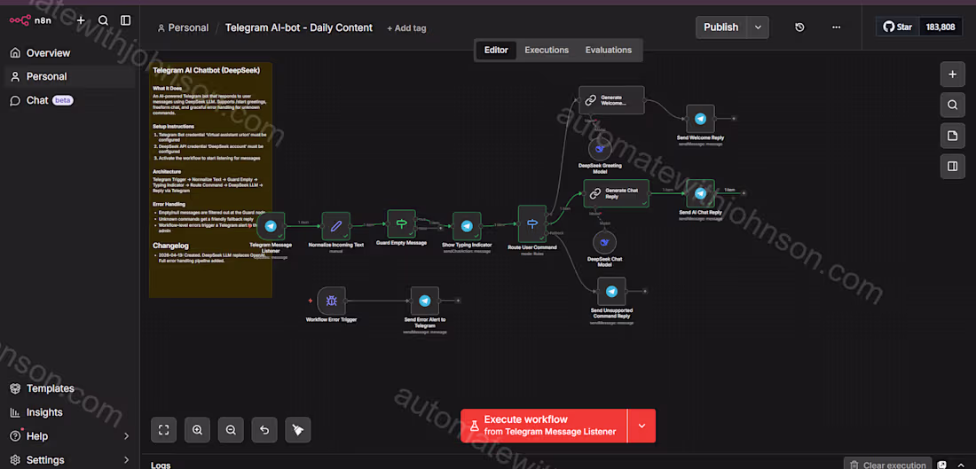This screenshot has width=976, height=469.
Task: Select the Show Typing Indicator node
Action: click(467, 226)
